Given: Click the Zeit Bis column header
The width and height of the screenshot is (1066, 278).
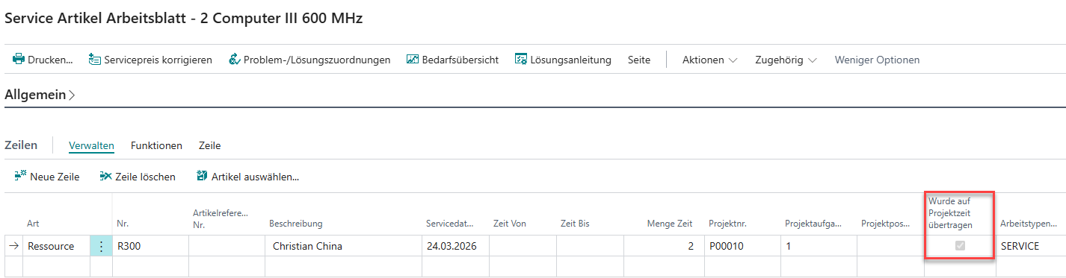Looking at the screenshot, I should pyautogui.click(x=575, y=224).
